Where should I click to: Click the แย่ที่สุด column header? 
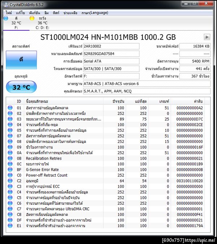(x=137, y=101)
